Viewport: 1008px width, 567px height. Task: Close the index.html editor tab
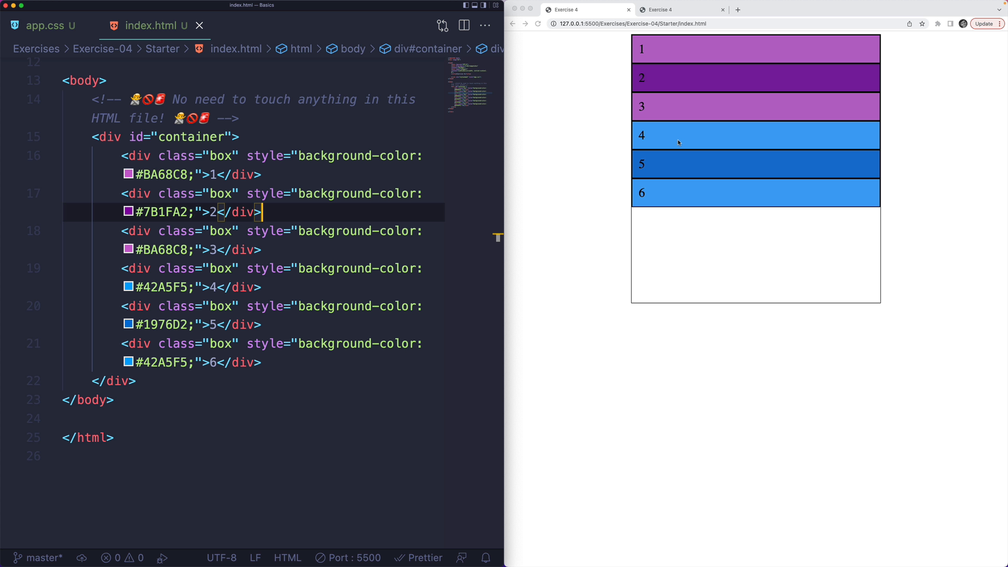[x=199, y=25]
